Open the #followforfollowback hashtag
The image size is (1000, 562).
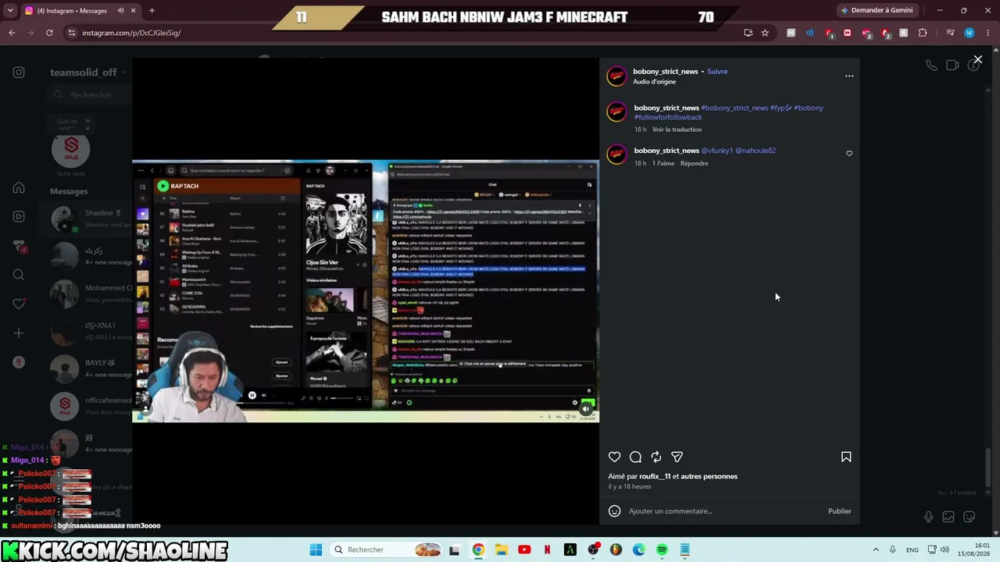point(668,117)
